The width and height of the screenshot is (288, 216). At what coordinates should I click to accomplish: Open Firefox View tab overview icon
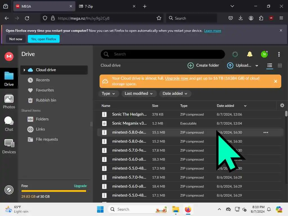(x=6, y=6)
